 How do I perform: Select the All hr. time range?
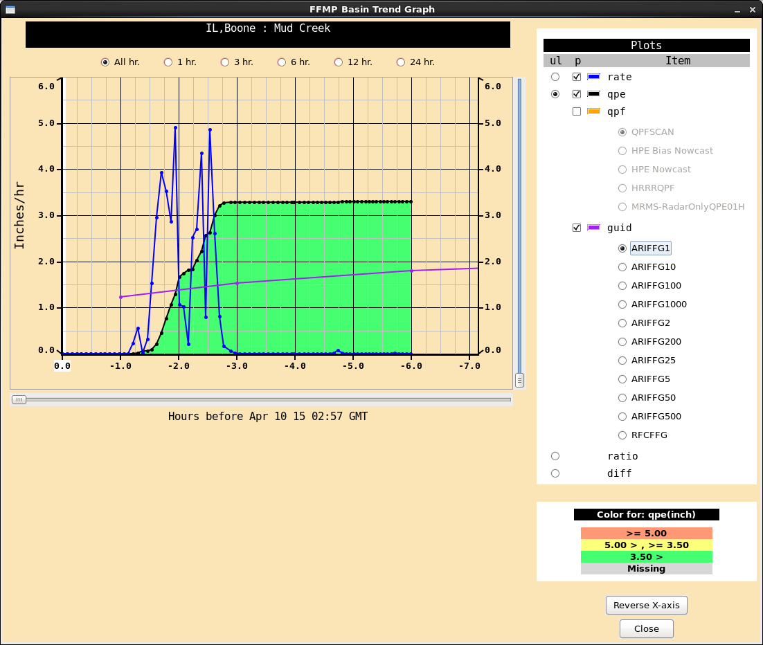120,62
